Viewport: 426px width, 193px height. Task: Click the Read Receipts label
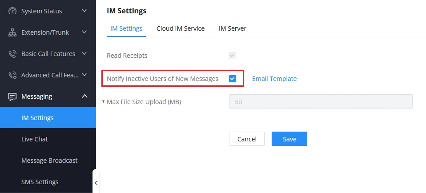[127, 56]
